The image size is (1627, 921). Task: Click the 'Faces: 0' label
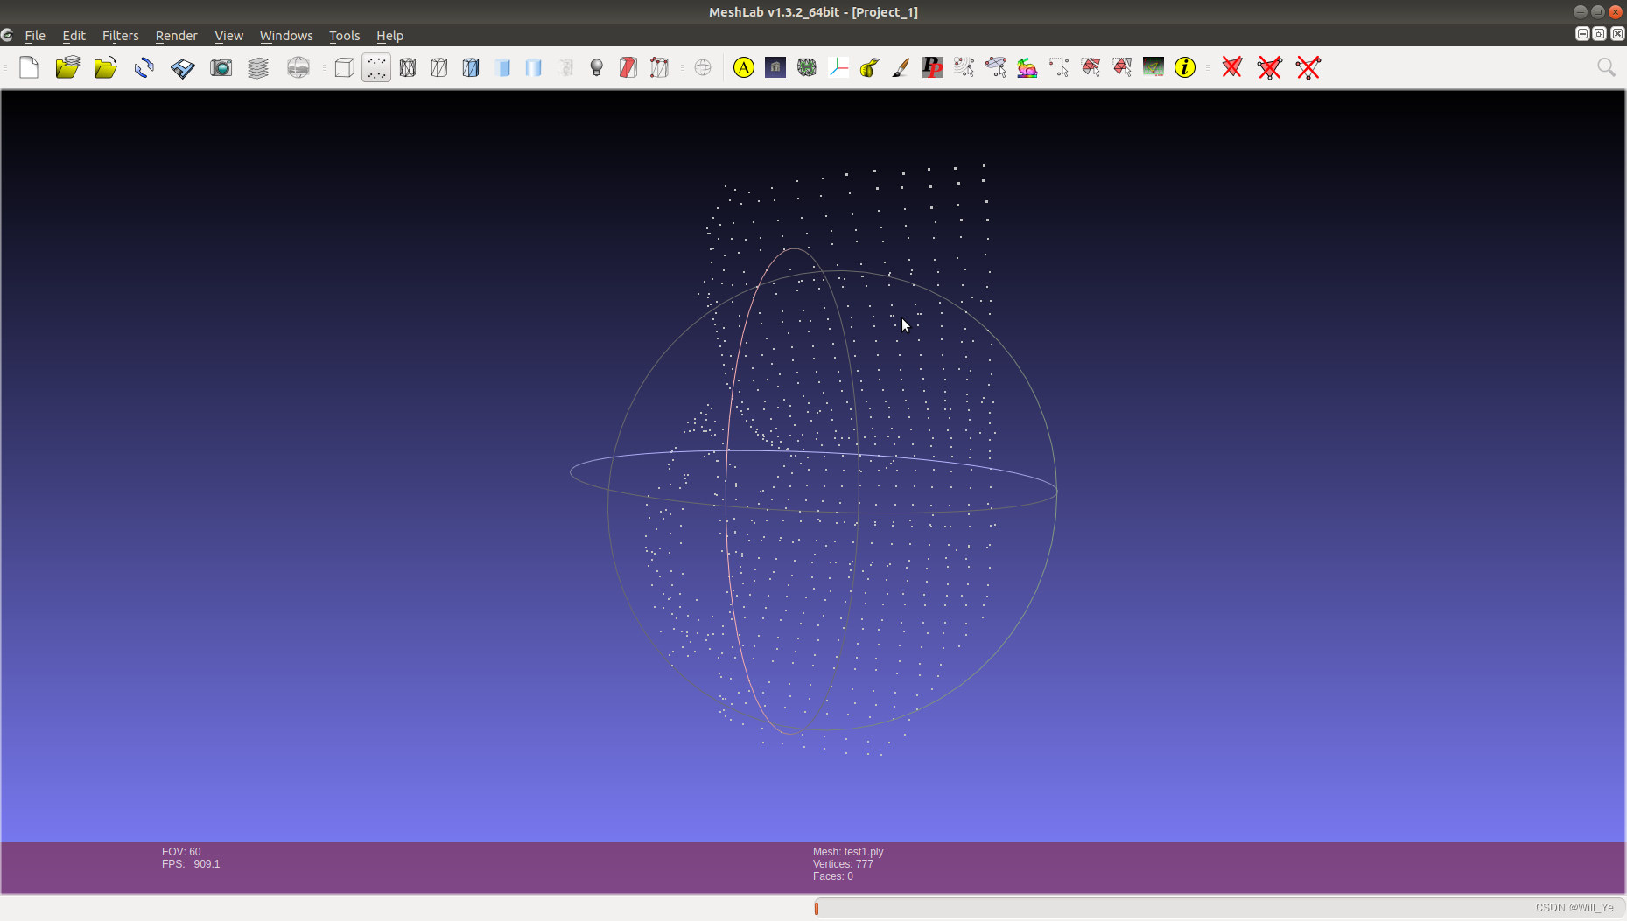click(832, 876)
